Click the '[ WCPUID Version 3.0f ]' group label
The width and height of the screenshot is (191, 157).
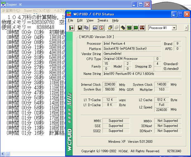(x=96, y=37)
